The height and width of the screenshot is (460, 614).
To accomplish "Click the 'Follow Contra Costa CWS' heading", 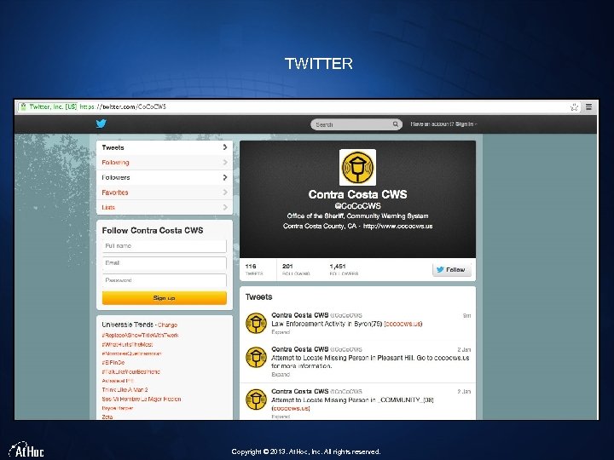I will pos(153,230).
